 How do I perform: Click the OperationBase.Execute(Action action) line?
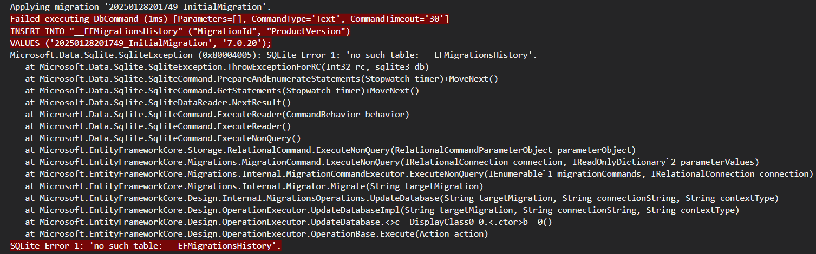[x=257, y=233]
